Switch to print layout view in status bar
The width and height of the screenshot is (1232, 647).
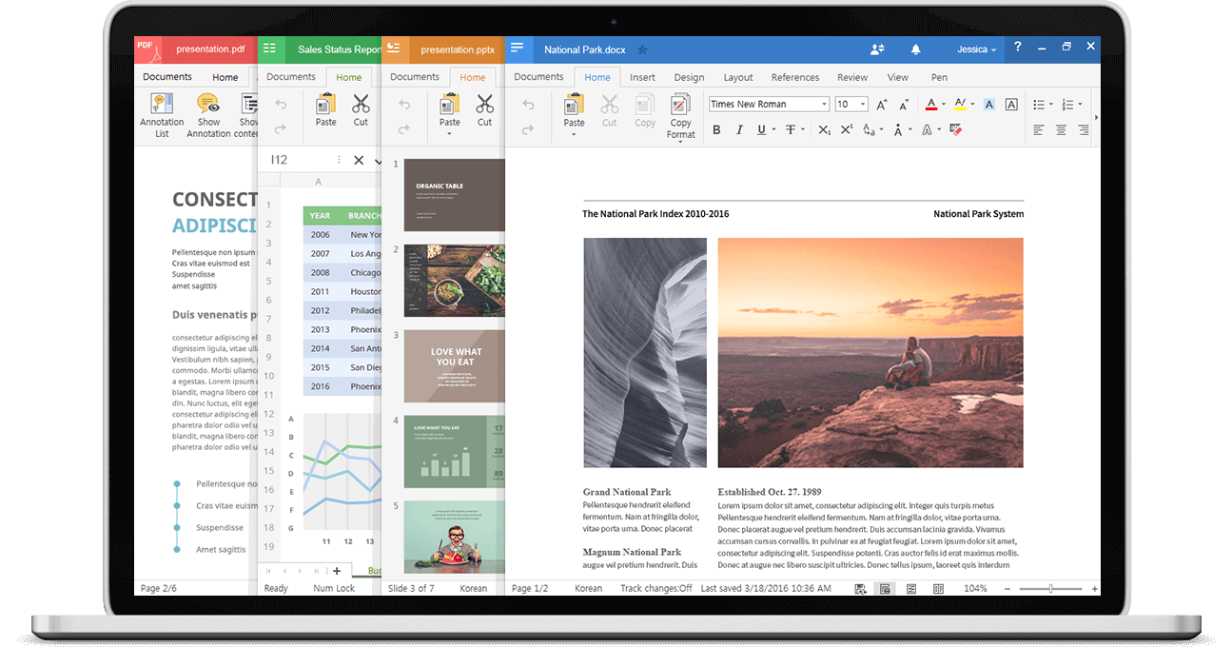885,589
